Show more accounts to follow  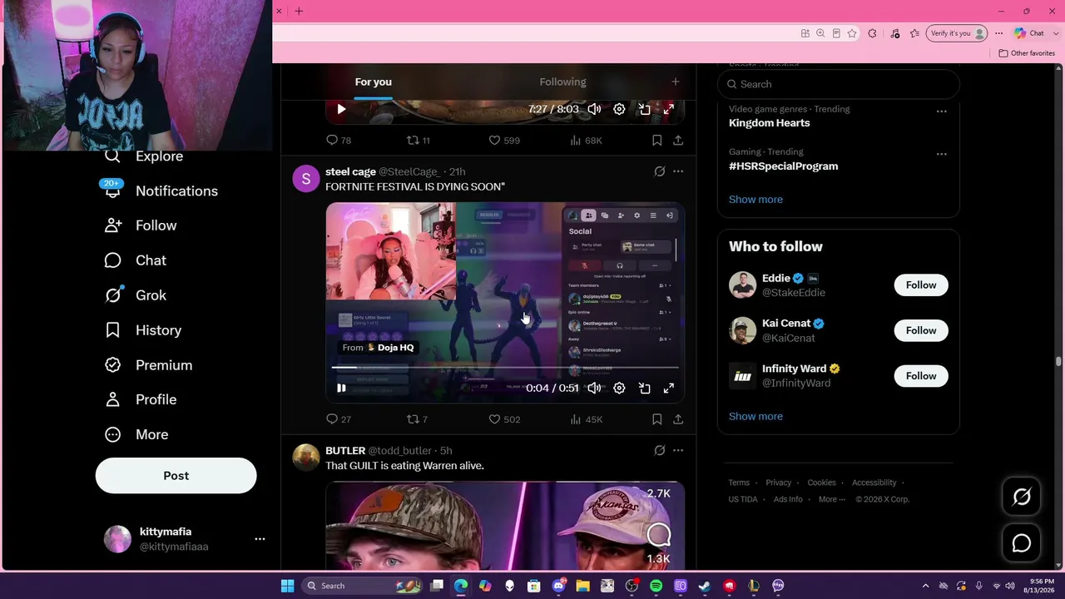coord(755,417)
